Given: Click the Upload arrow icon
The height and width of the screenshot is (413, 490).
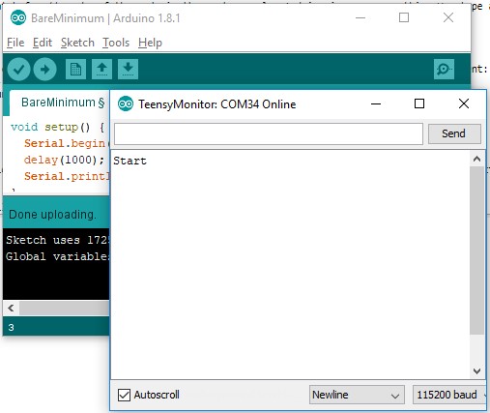Looking at the screenshot, I should [44, 69].
